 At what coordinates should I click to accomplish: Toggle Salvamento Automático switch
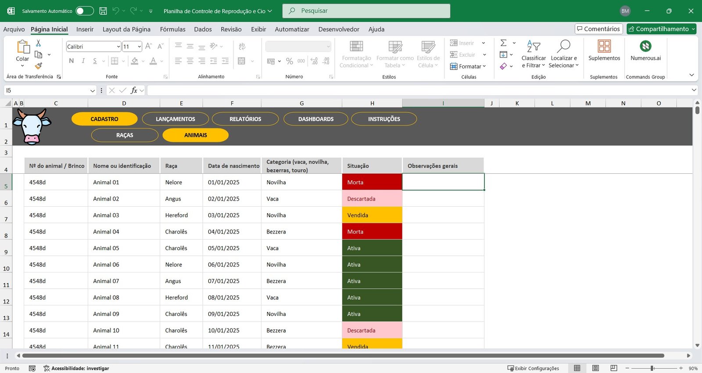tap(84, 11)
